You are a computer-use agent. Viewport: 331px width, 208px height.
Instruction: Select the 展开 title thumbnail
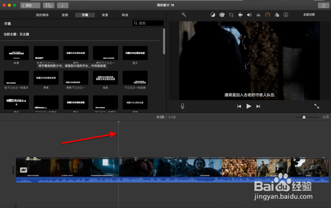(76, 53)
